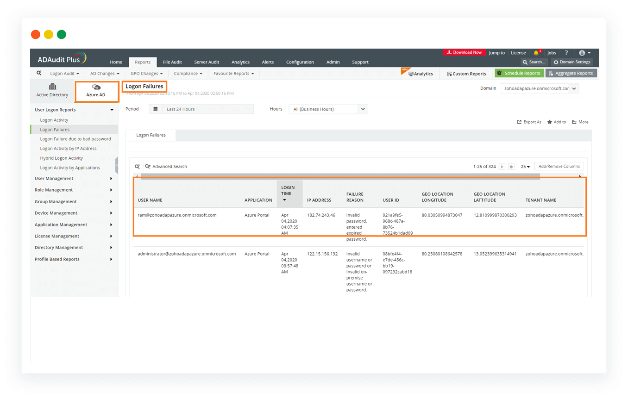Switch to the Admin tab
The height and width of the screenshot is (399, 628).
pyautogui.click(x=333, y=62)
